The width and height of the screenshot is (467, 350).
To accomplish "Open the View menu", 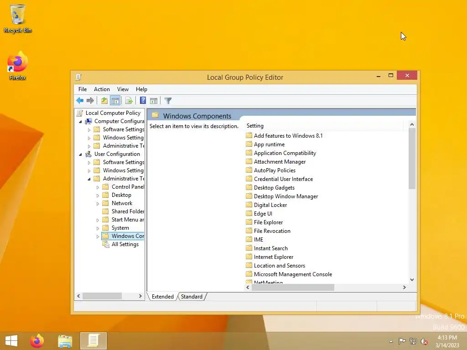I will pos(123,89).
